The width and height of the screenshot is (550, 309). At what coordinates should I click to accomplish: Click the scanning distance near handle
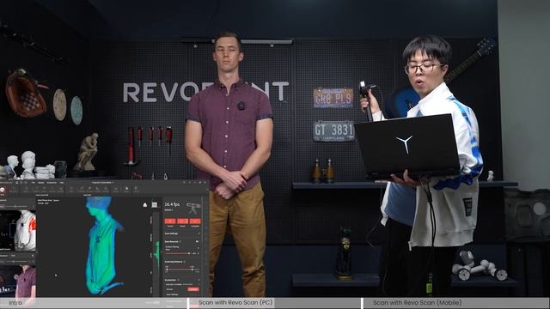(x=167, y=270)
